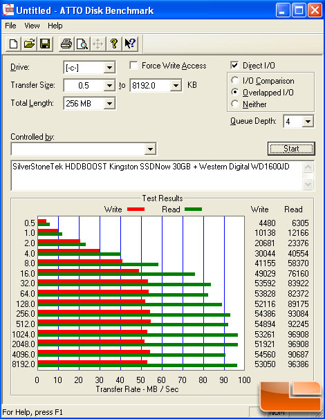Image resolution: width=325 pixels, height=419 pixels.
Task: Expand the Total Length 256 MB dropdown
Action: click(109, 104)
